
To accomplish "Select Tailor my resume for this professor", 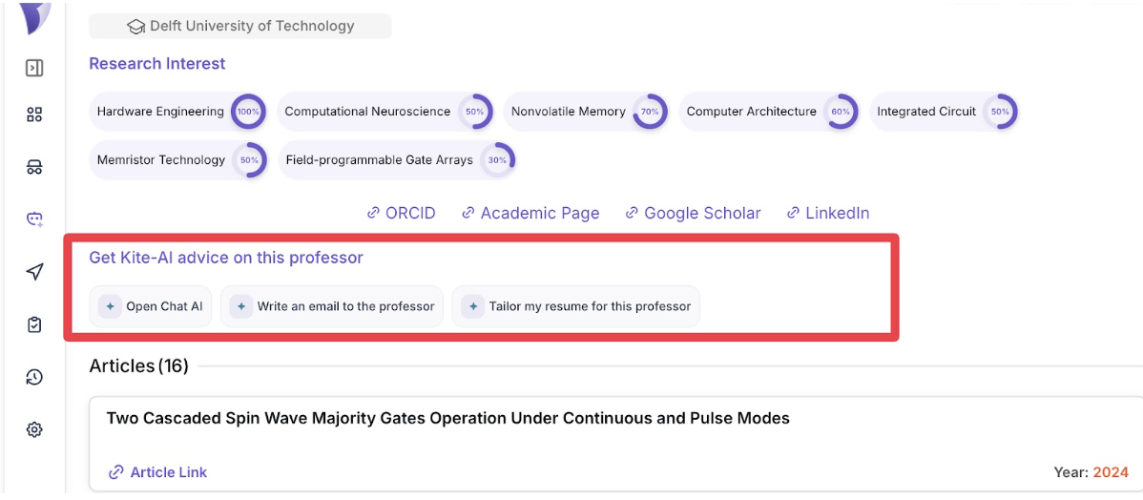I will 576,306.
